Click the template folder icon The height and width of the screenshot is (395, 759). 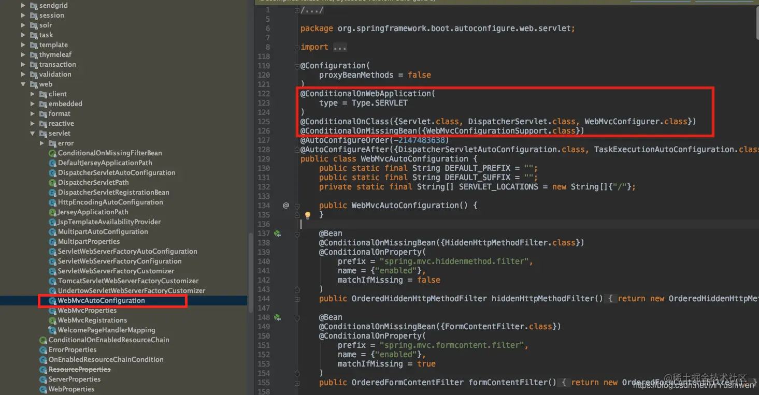pos(34,45)
